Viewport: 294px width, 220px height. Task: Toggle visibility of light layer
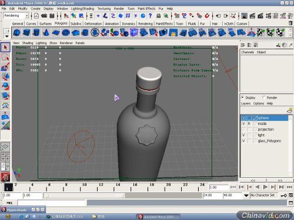243,135
